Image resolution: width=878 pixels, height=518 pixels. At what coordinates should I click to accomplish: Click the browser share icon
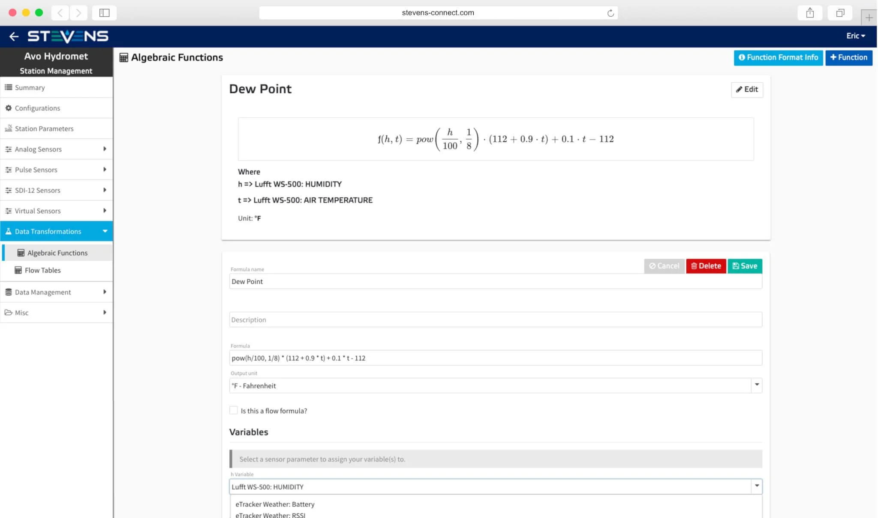(809, 13)
